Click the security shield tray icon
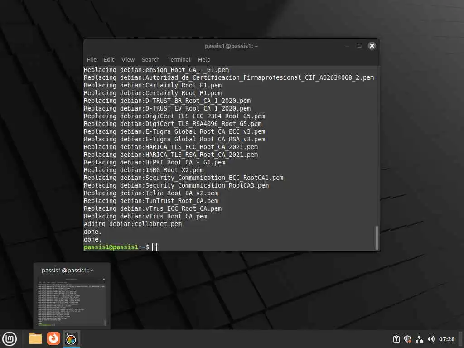Screen dimensions: 464x348 click(407, 339)
